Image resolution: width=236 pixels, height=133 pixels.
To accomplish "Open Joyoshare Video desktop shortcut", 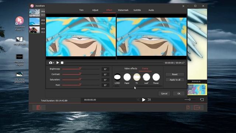I will [x=20, y=24].
